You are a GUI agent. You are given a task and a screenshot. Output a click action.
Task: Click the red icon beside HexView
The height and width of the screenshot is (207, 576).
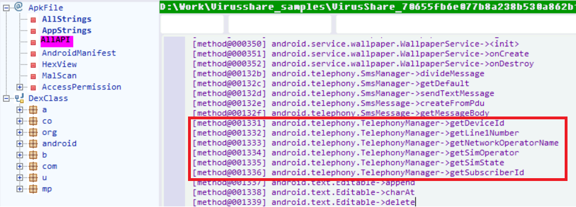33,65
